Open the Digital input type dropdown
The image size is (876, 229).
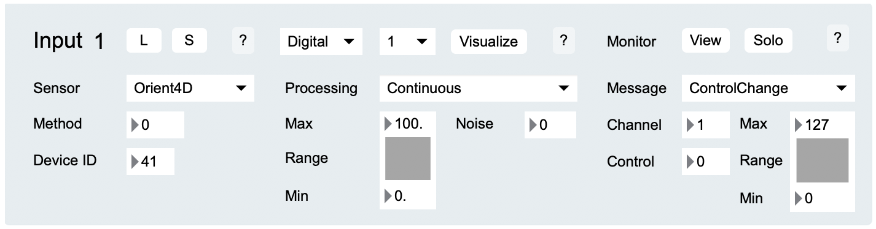(321, 42)
